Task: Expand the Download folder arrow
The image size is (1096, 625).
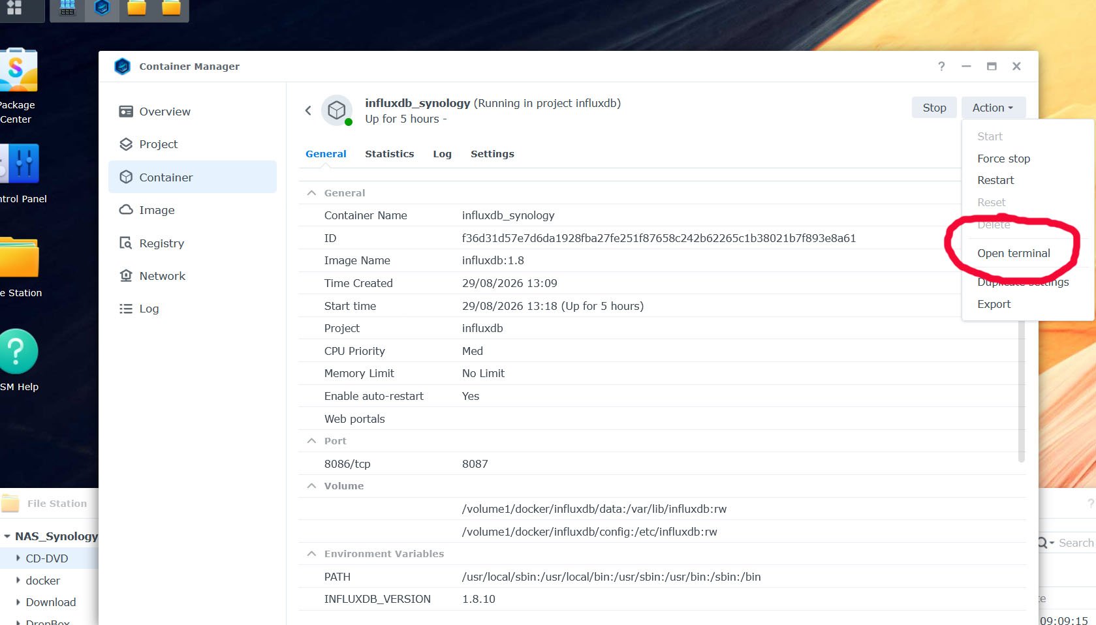Action: pyautogui.click(x=18, y=602)
